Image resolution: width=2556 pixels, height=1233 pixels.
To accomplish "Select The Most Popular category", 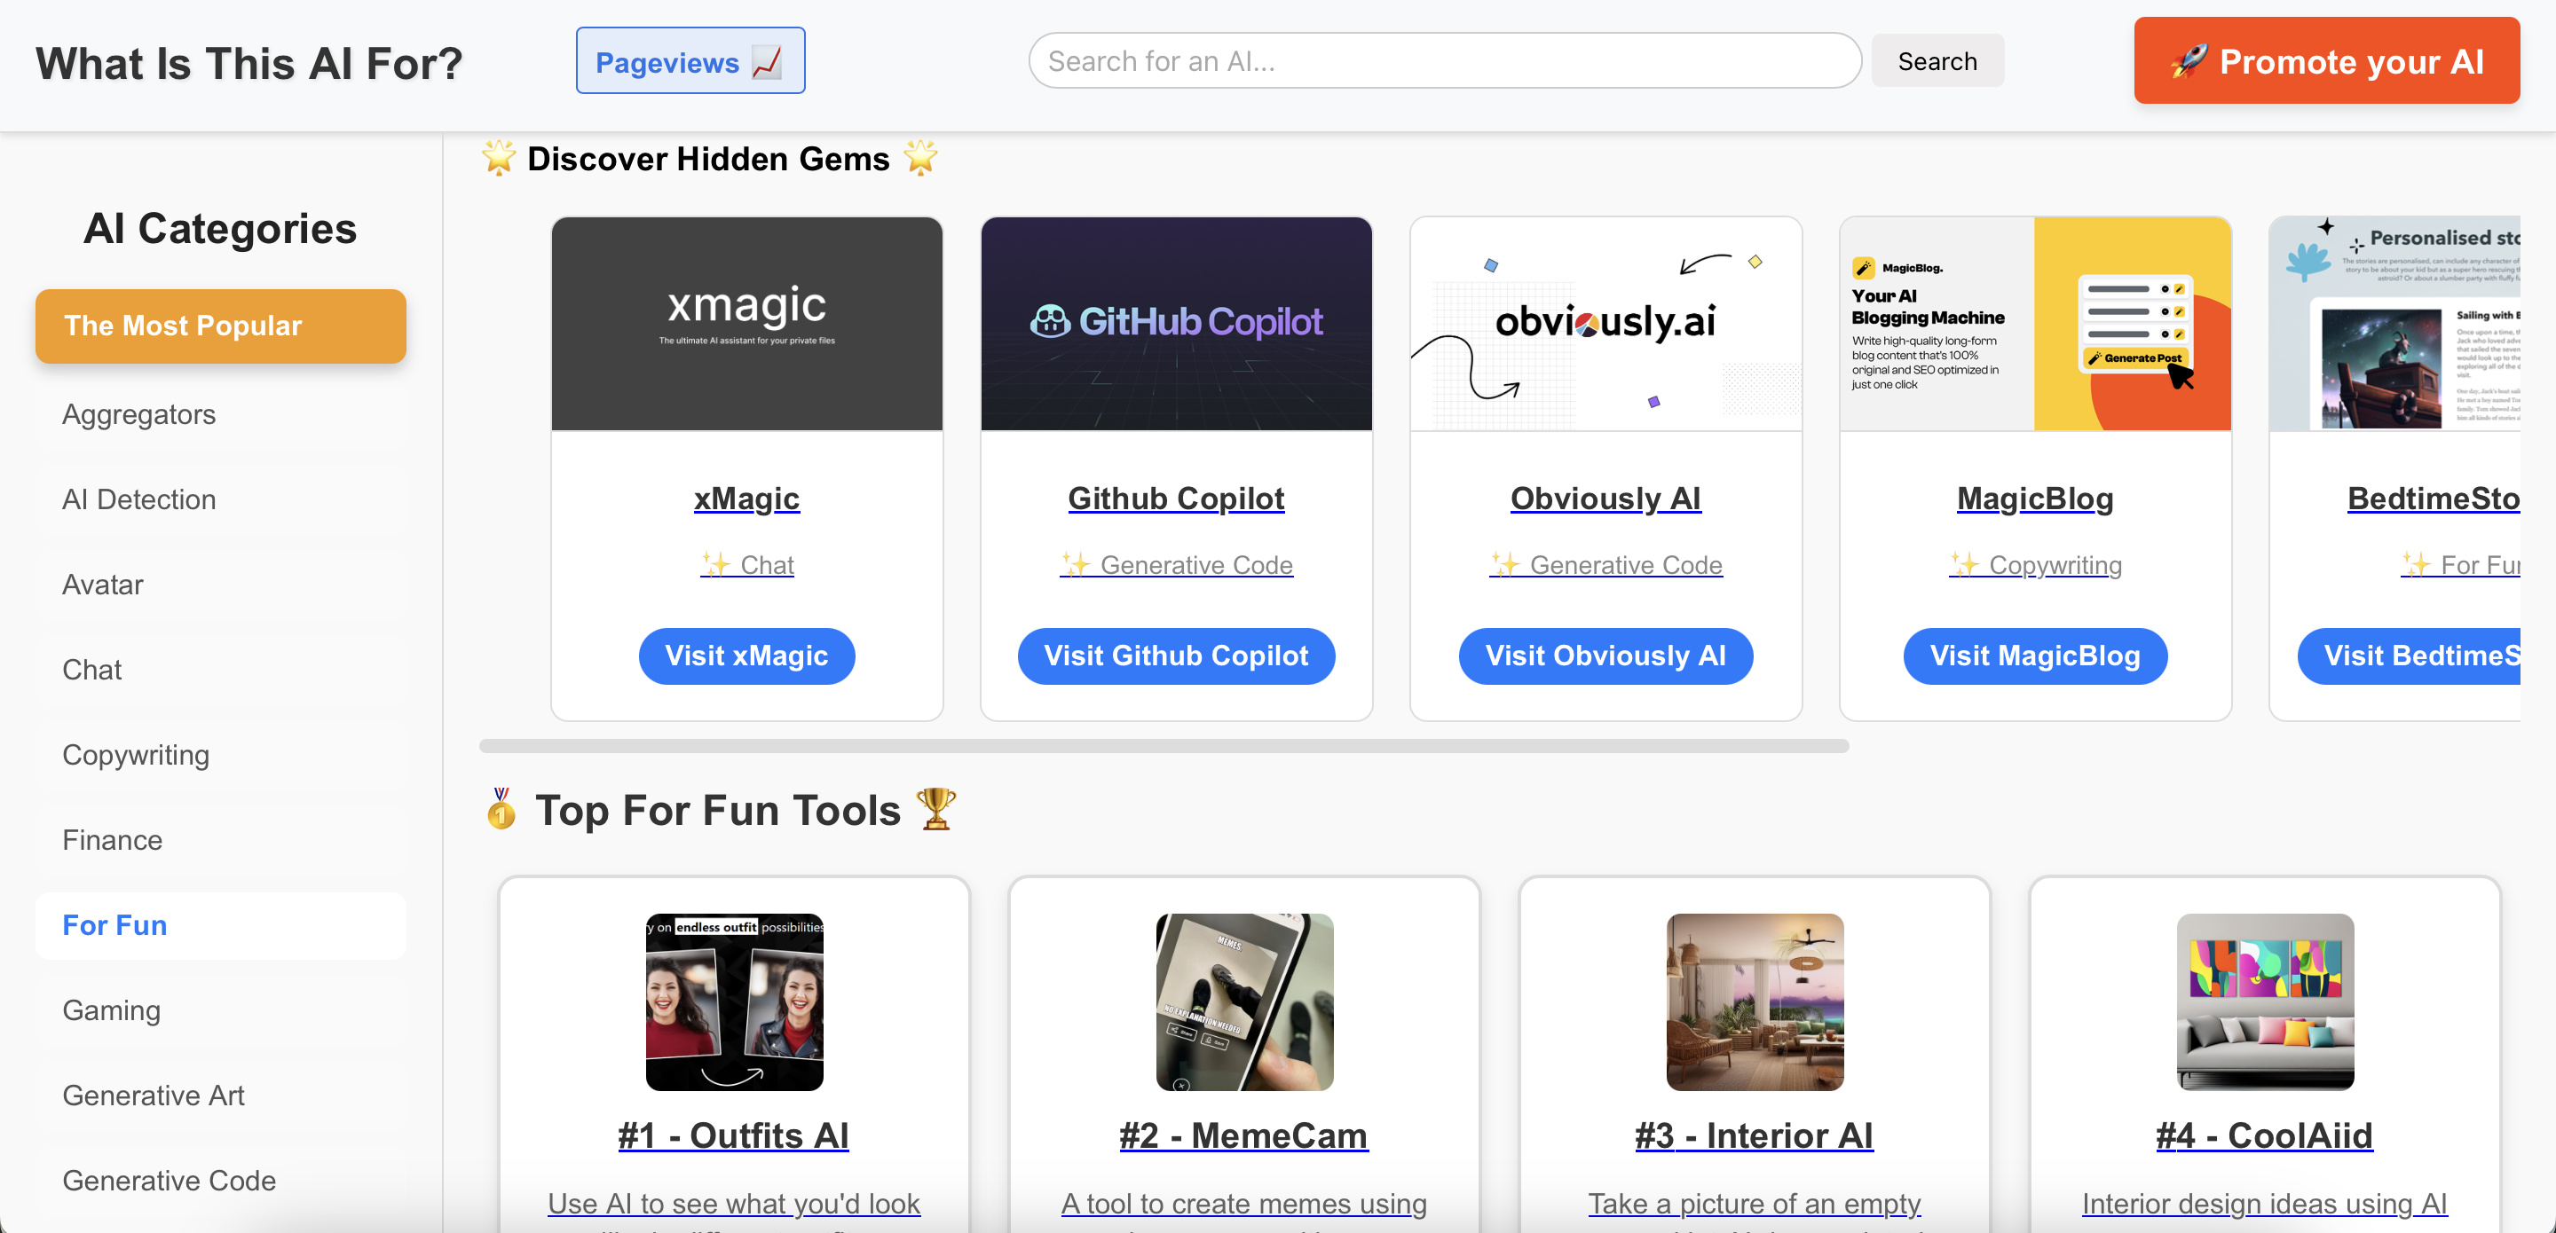I will tap(220, 326).
